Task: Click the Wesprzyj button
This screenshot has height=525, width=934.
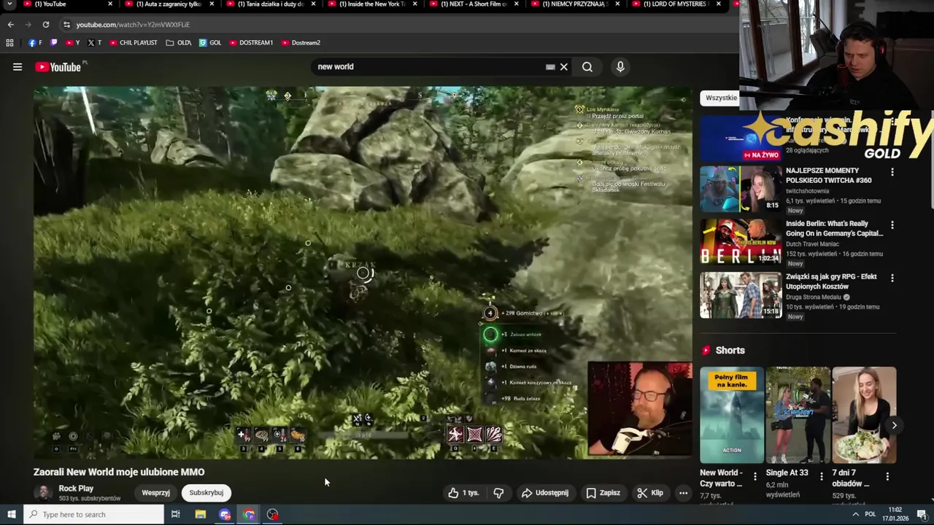Action: tap(155, 493)
